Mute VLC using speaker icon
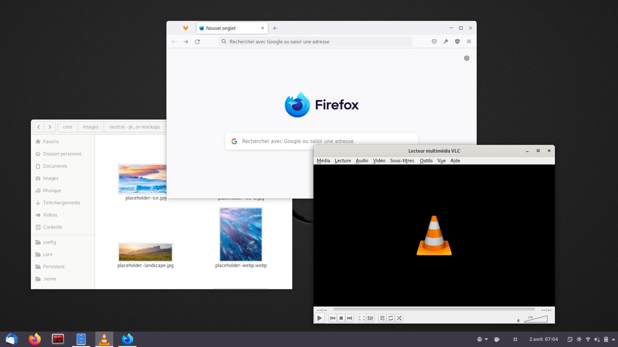 518,321
